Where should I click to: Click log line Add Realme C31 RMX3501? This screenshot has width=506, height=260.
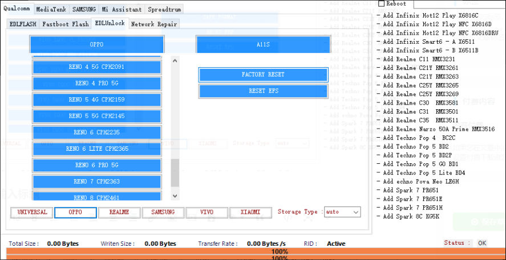pos(417,112)
